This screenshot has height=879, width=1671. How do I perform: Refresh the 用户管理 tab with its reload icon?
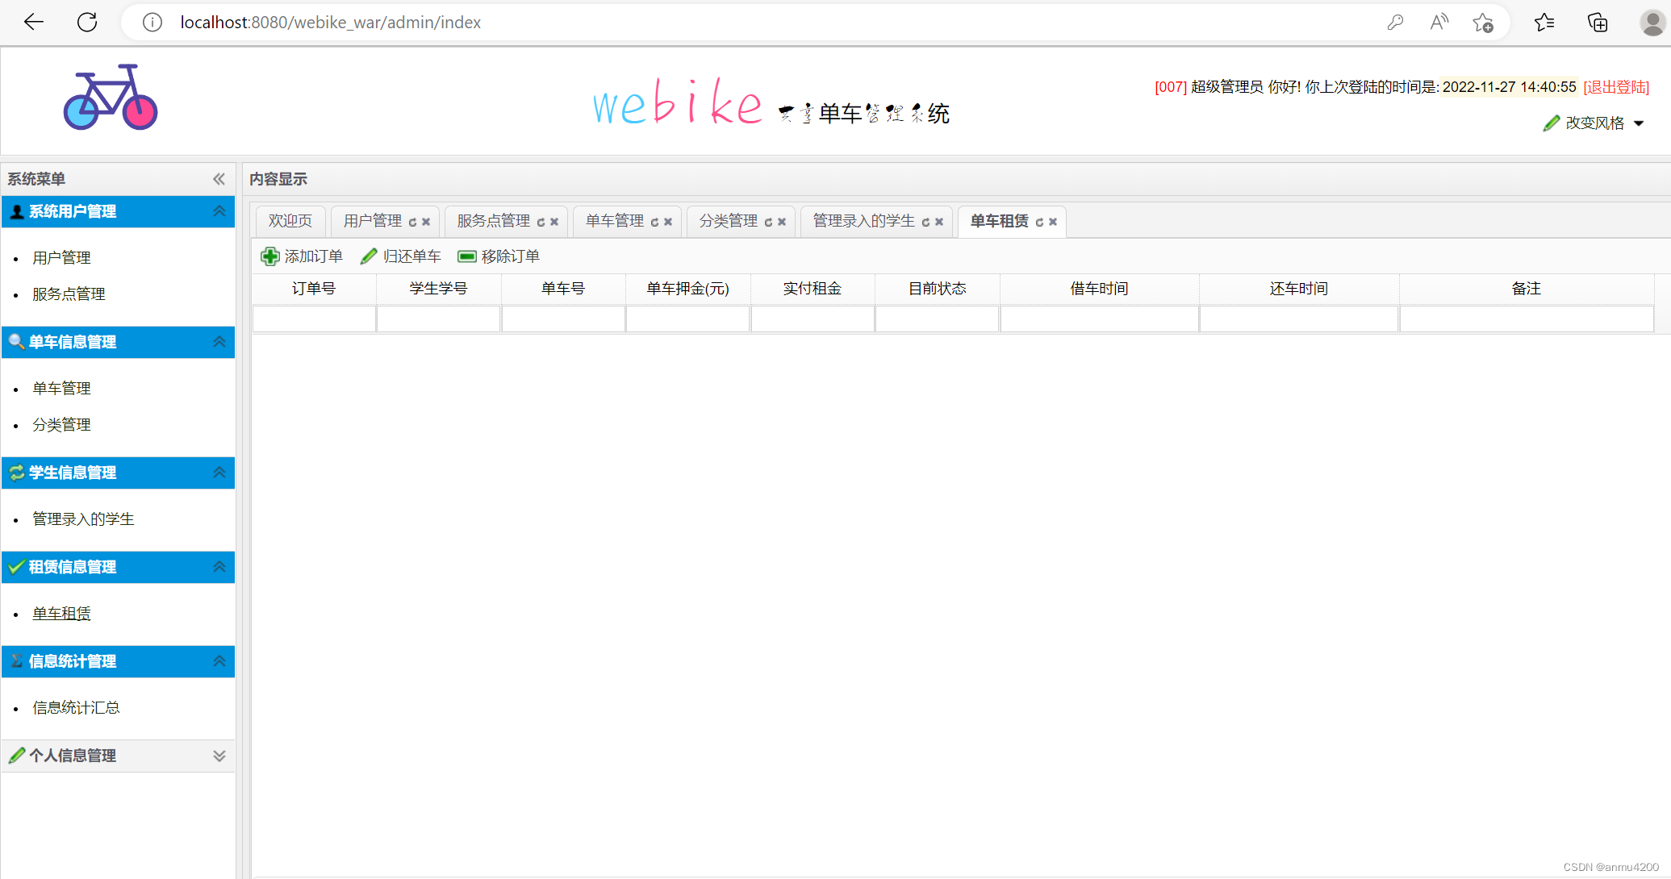point(413,221)
